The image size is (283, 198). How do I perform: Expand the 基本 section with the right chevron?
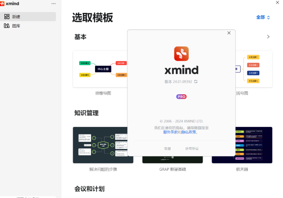pos(268,37)
